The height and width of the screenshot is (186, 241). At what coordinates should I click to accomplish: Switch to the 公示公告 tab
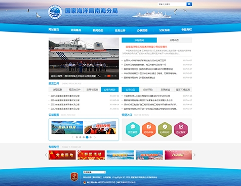coord(131,90)
